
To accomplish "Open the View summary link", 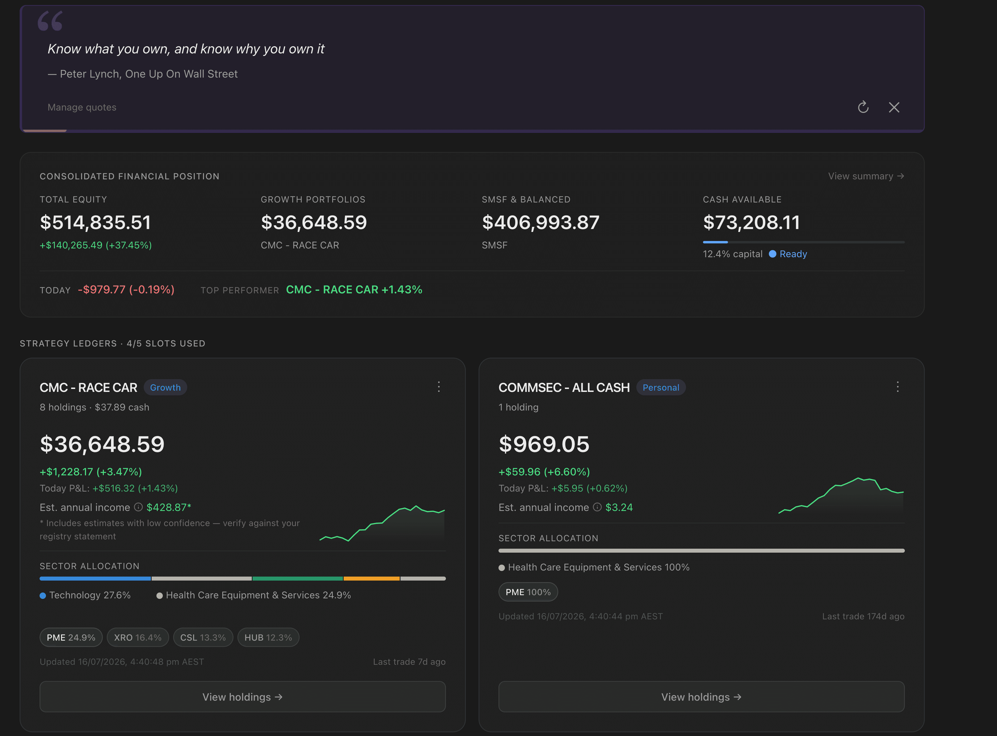I will 866,176.
